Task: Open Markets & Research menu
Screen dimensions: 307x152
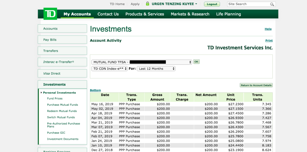Action: pyautogui.click(x=190, y=14)
